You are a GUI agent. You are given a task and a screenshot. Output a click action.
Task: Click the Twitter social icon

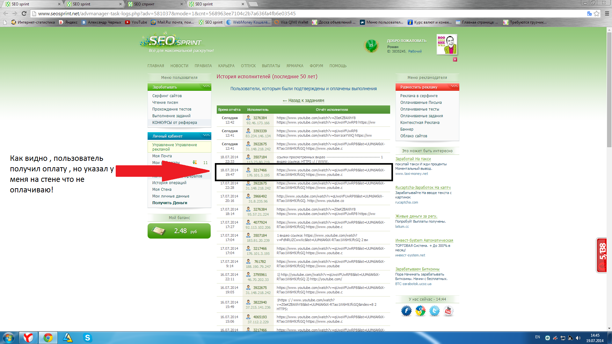pos(434,311)
